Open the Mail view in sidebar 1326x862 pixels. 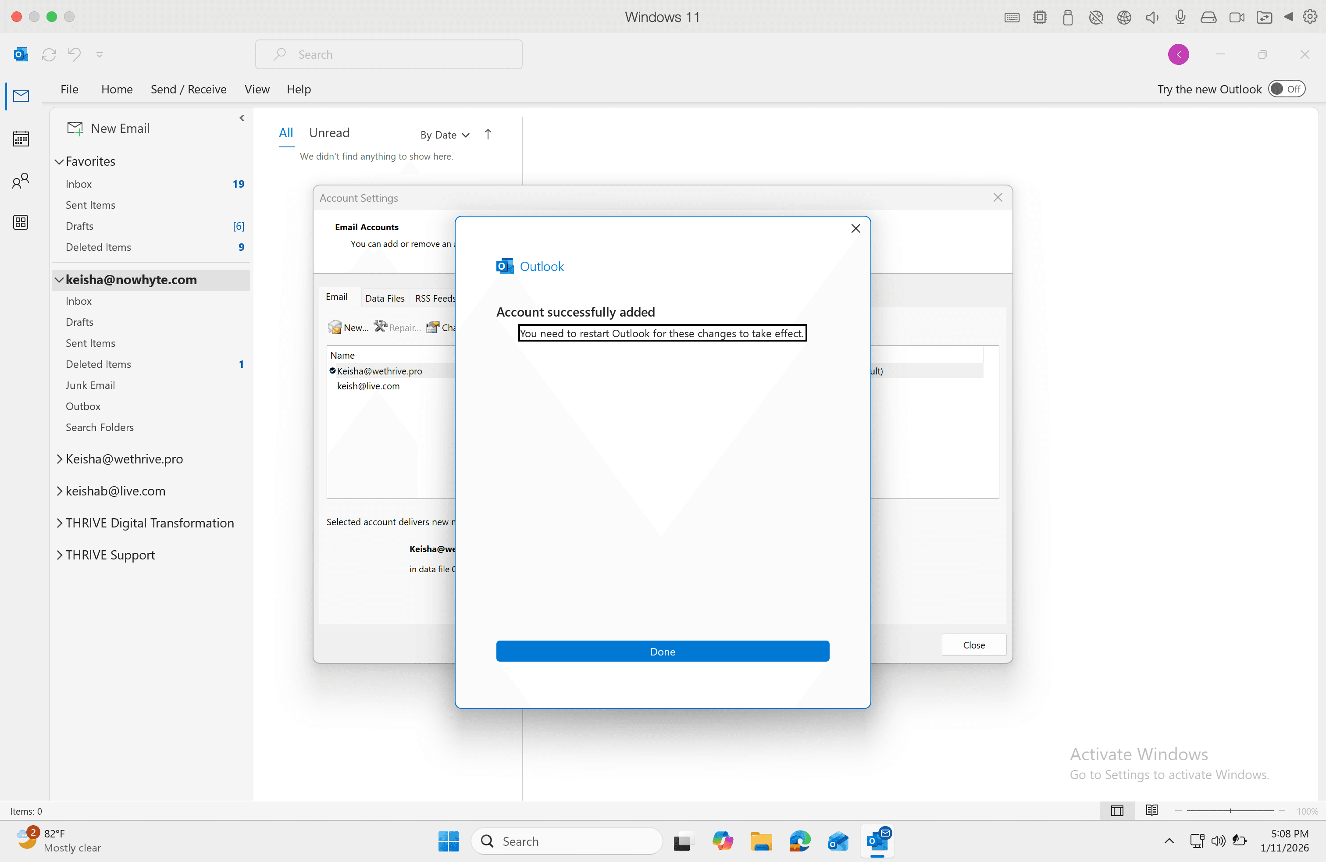(x=21, y=96)
